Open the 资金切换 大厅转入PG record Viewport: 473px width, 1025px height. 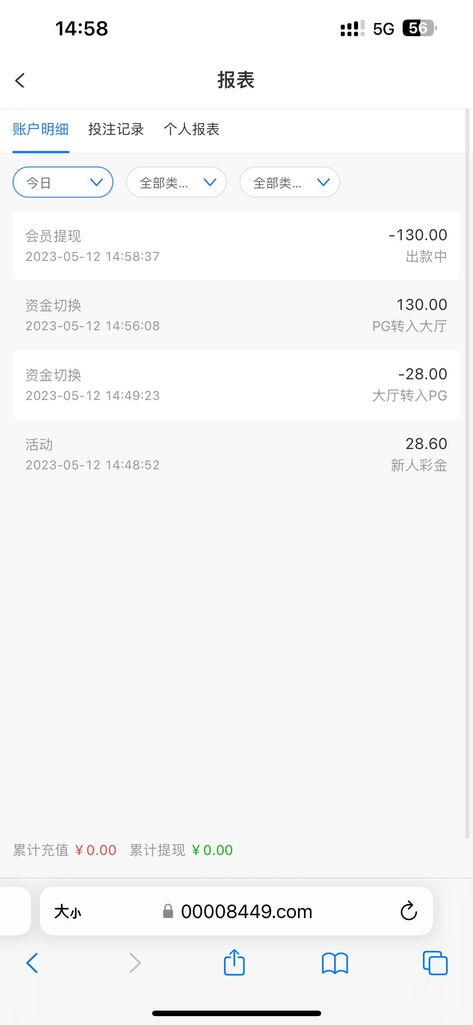[236, 384]
